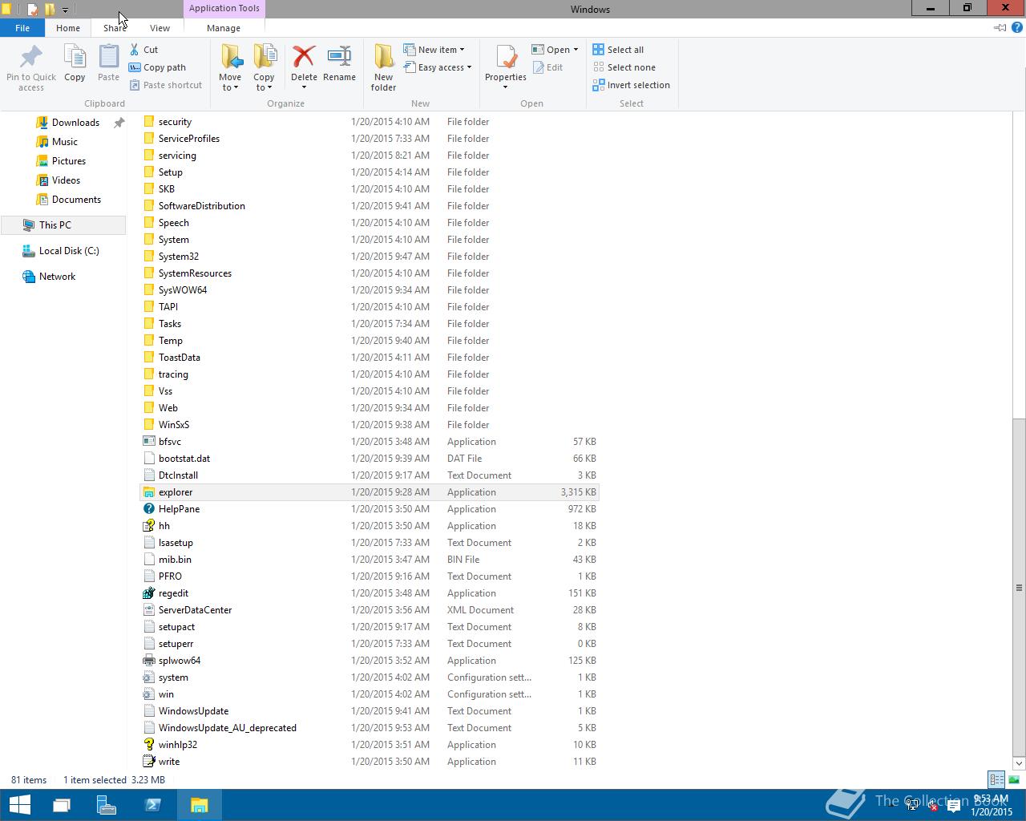This screenshot has width=1026, height=821.
Task: Click the Delete red X icon
Action: coord(304,57)
